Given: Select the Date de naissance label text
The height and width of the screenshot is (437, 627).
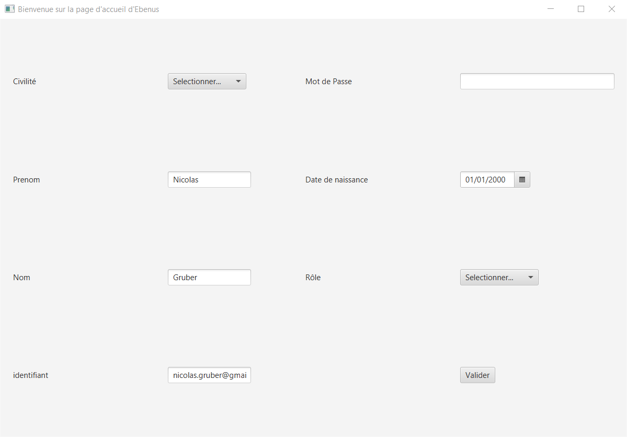Looking at the screenshot, I should tap(336, 180).
